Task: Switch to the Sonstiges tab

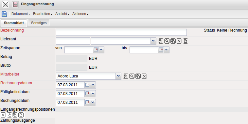Action: tap(39, 23)
